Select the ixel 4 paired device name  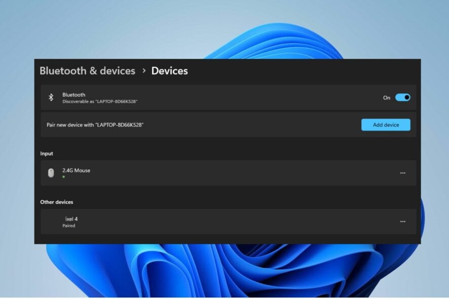71,219
